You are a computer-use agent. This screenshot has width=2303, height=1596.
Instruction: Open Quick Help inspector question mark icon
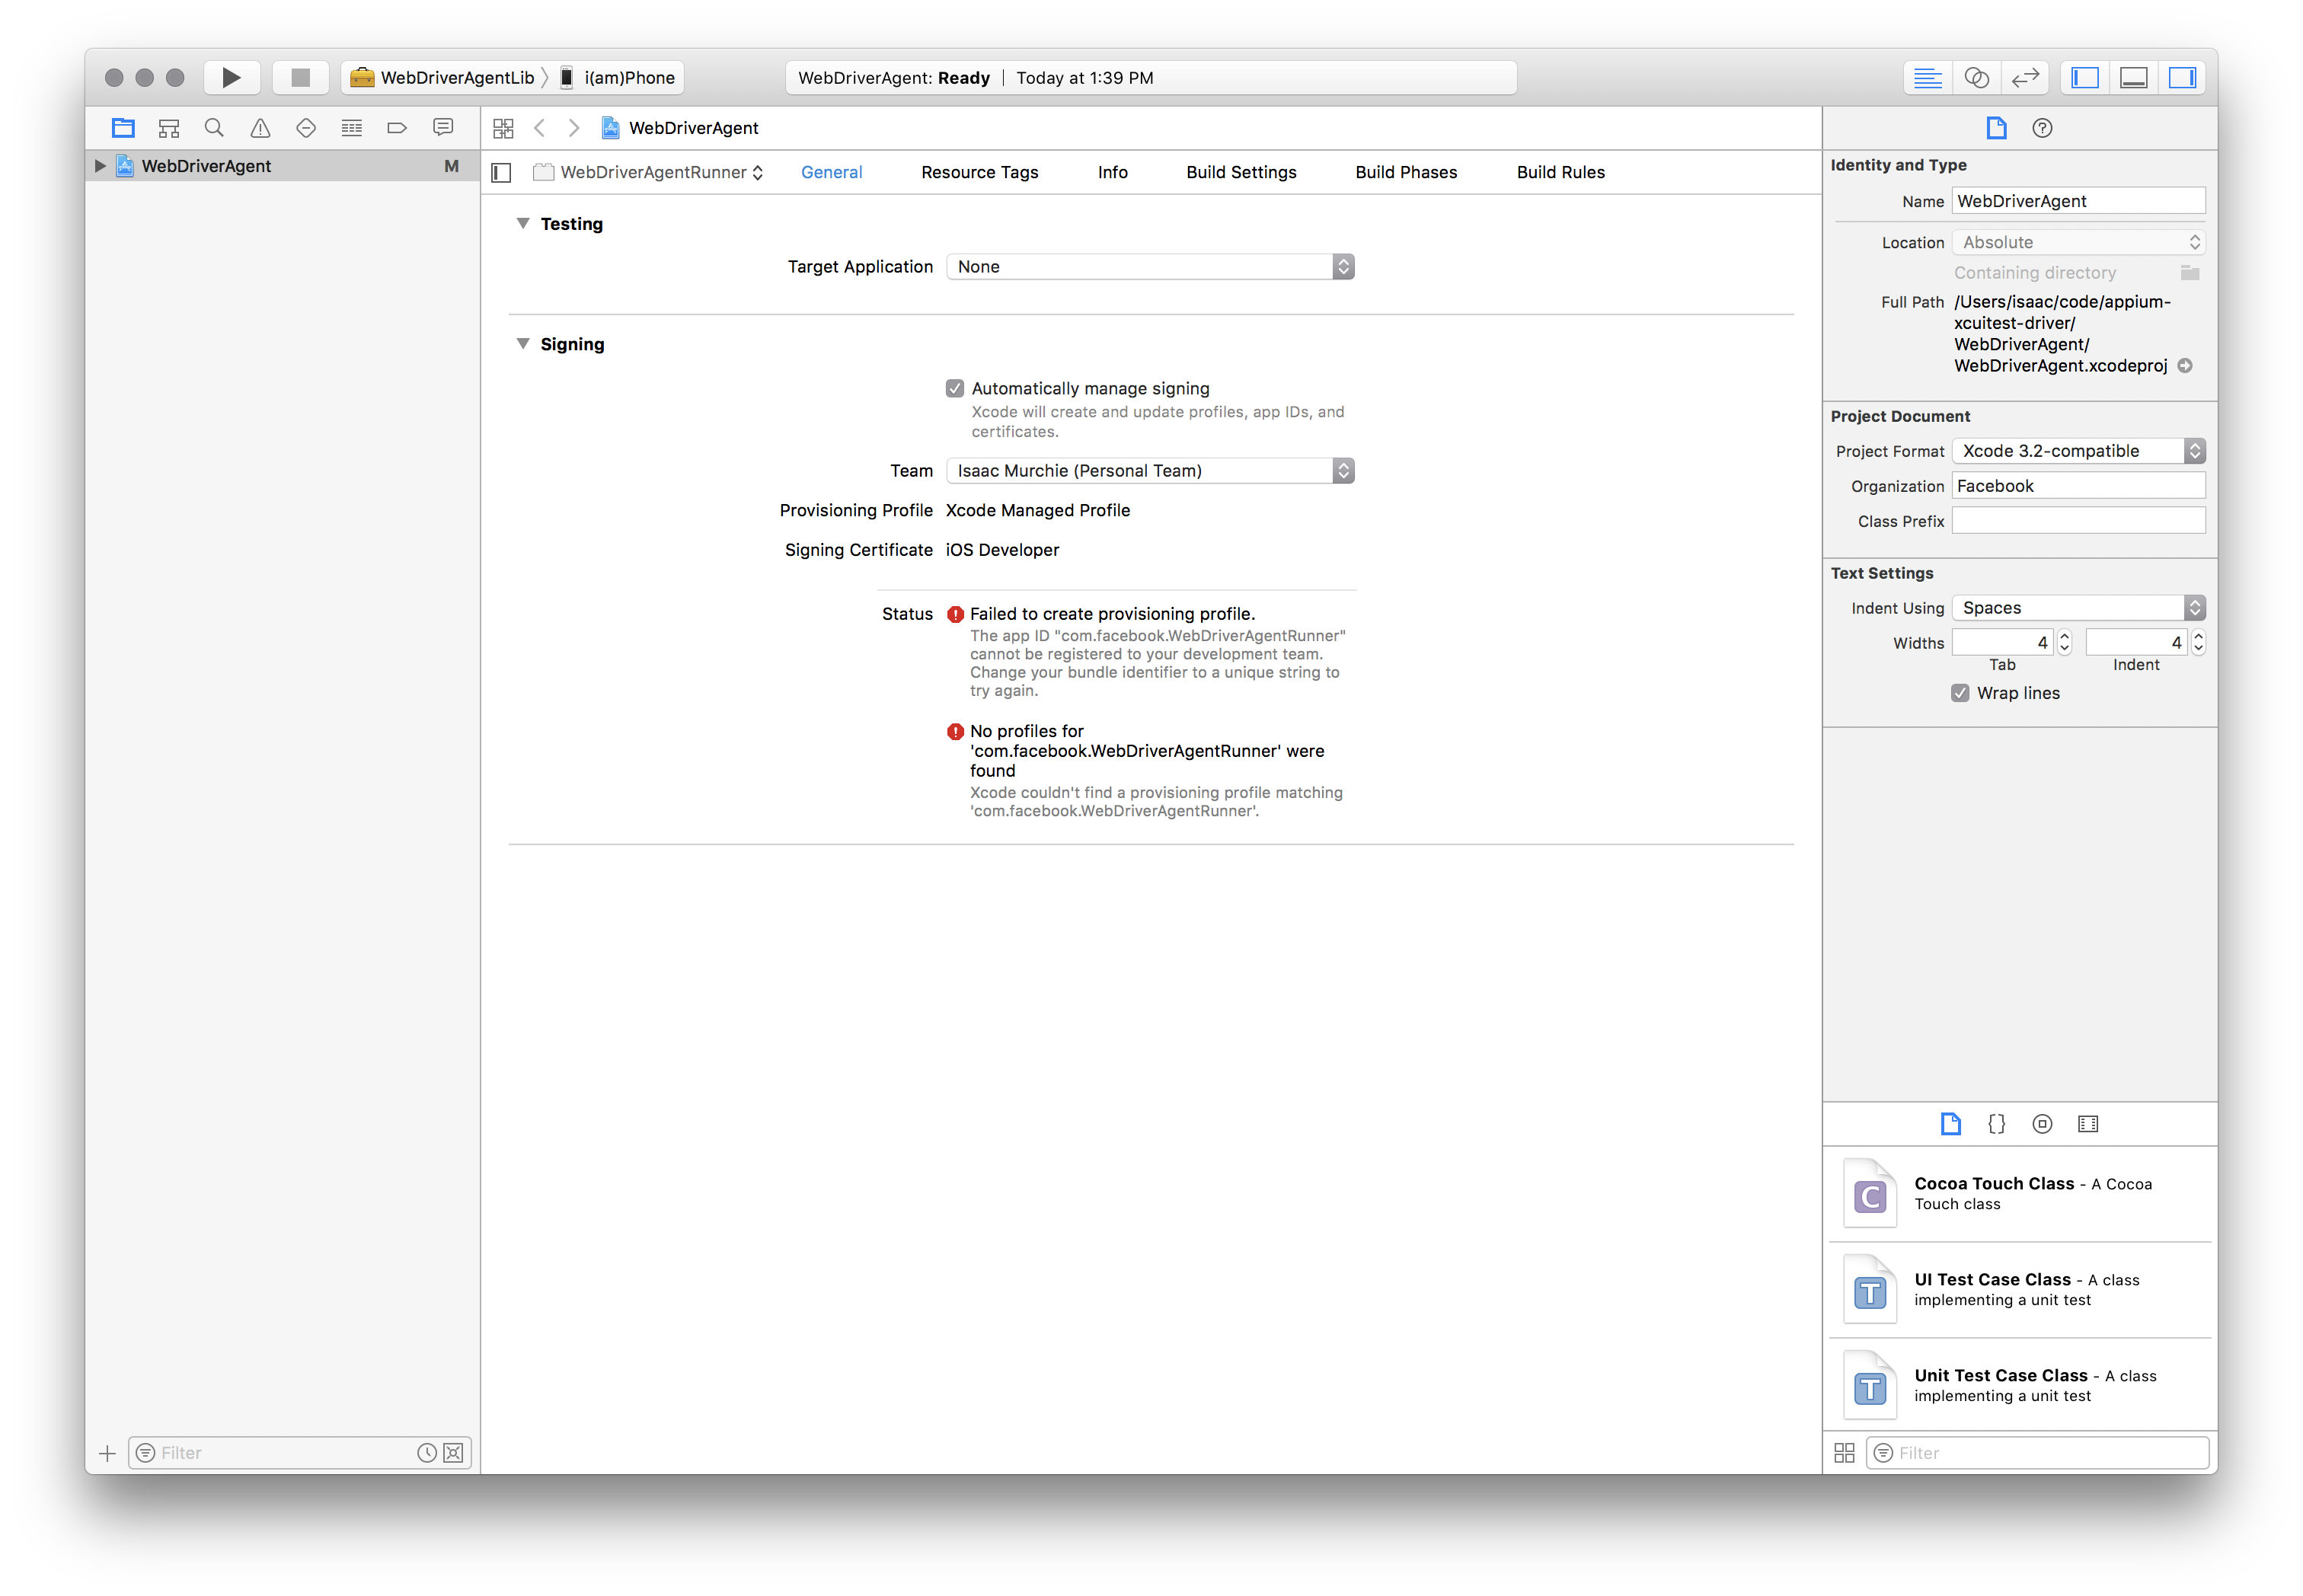point(2042,128)
